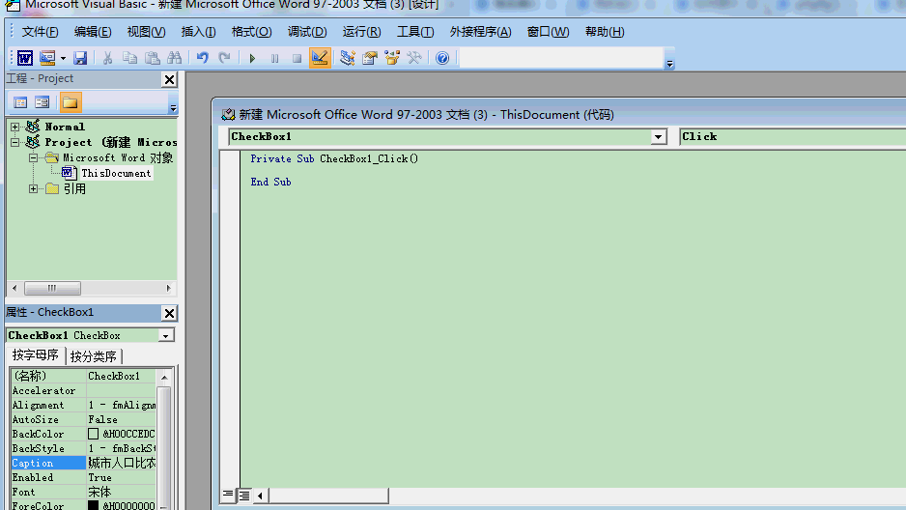Expand the Normal project node

(15, 127)
